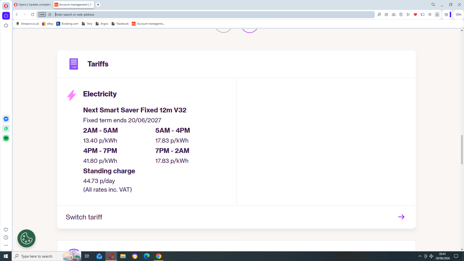Show hidden system tray icons chevron
The height and width of the screenshot is (261, 464).
click(420, 256)
